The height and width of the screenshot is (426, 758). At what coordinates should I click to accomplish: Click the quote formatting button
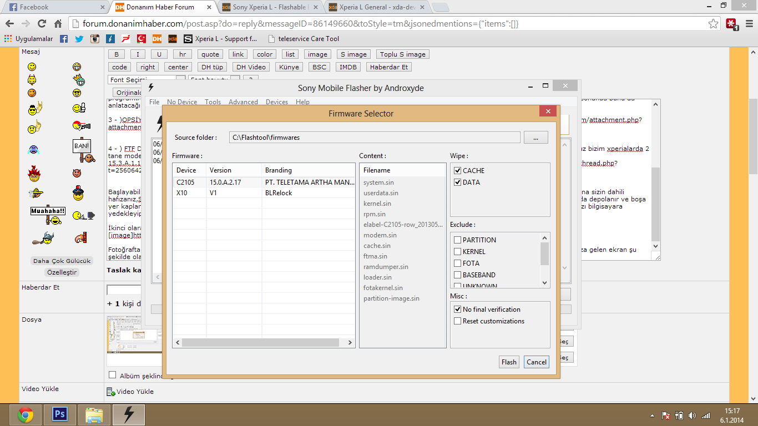[x=210, y=54]
